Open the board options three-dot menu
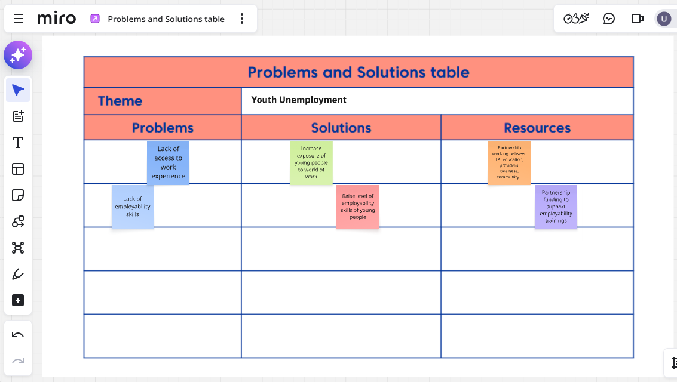Image resolution: width=677 pixels, height=382 pixels. point(242,19)
